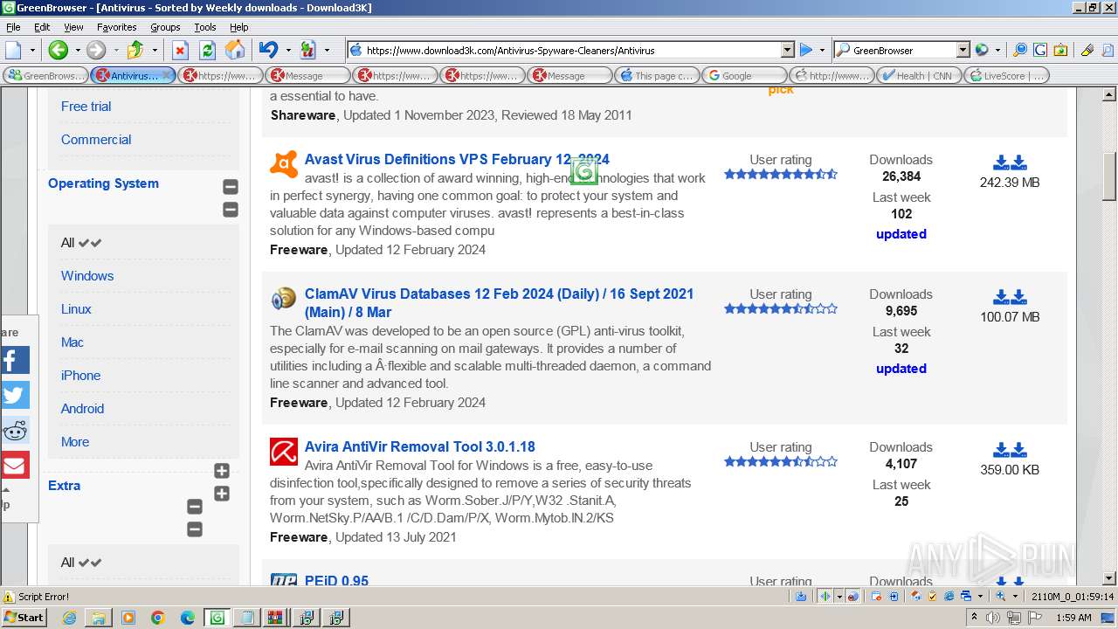The width and height of the screenshot is (1118, 629).
Task: Click the blue Undo close arrow icon
Action: 268,50
